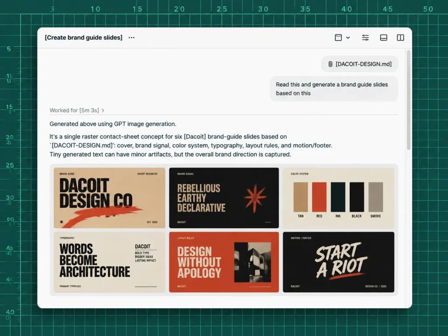The width and height of the screenshot is (448, 336).
Task: Click the asterisk mark on the cover slide
Action: [x=61, y=222]
